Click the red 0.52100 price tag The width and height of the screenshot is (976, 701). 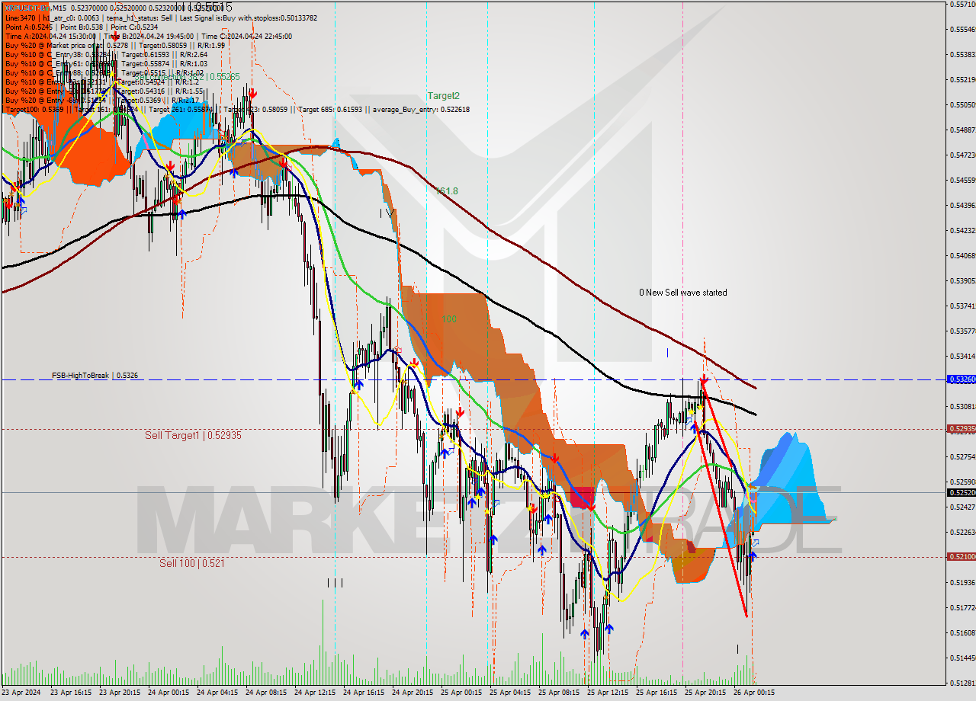[x=961, y=556]
